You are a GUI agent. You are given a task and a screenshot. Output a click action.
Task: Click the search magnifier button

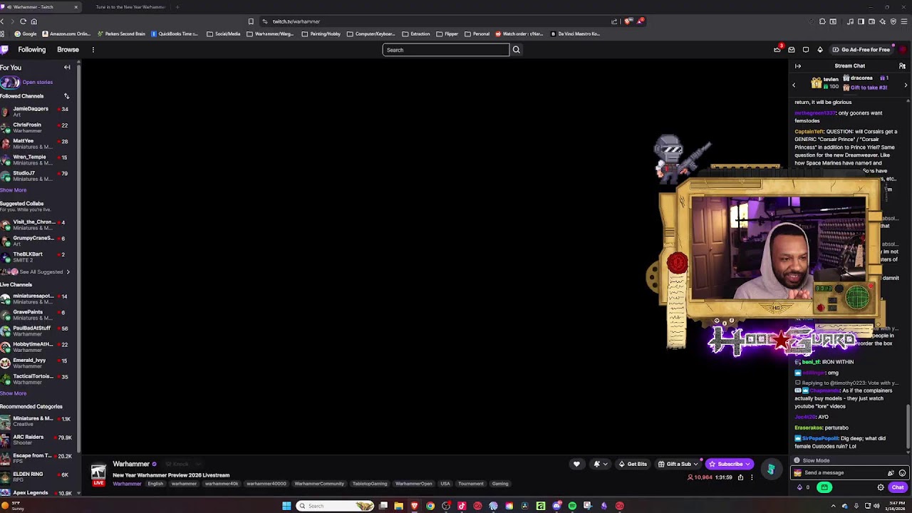tap(517, 50)
